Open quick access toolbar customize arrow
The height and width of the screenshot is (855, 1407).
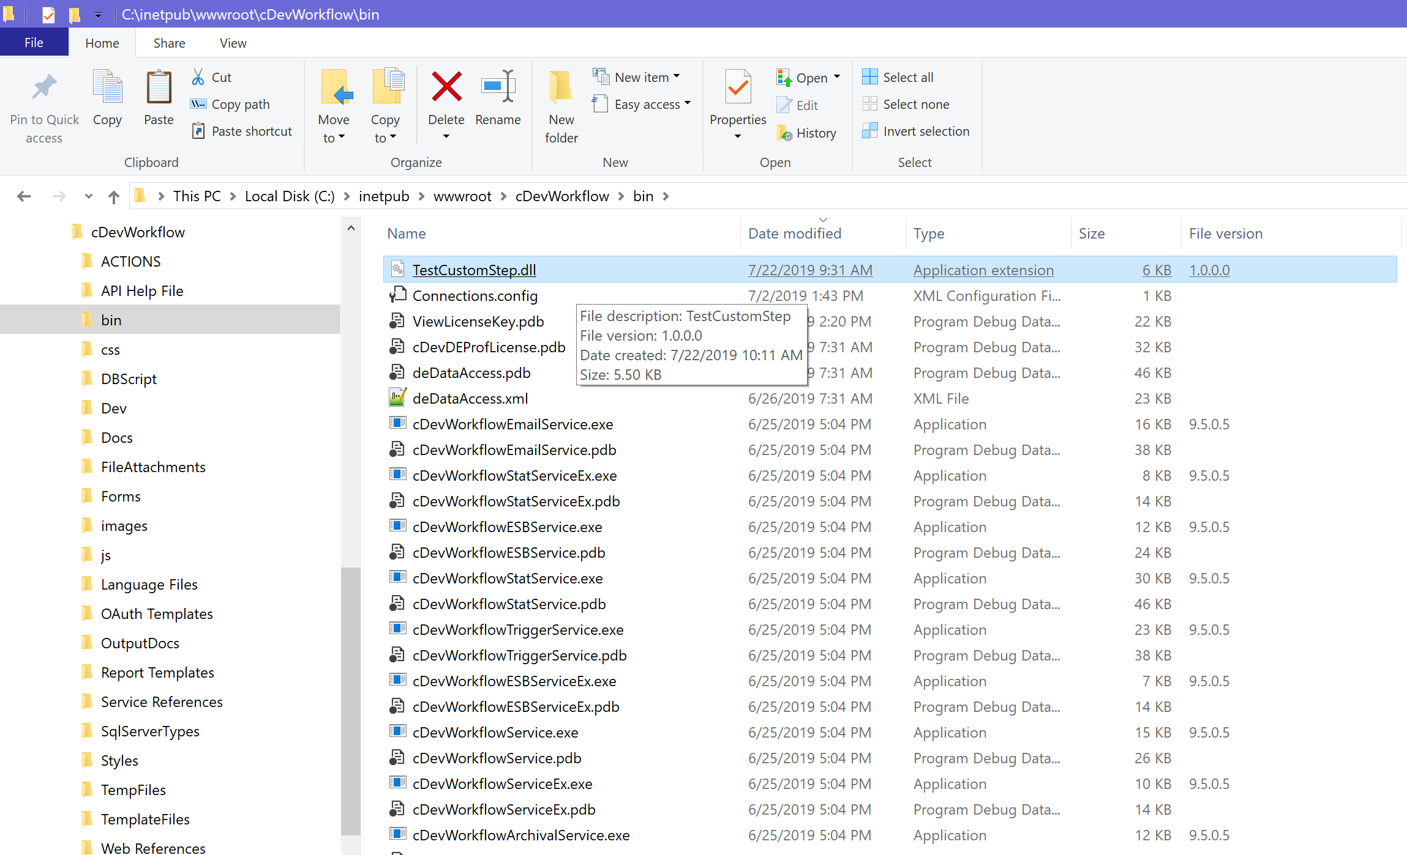(98, 14)
